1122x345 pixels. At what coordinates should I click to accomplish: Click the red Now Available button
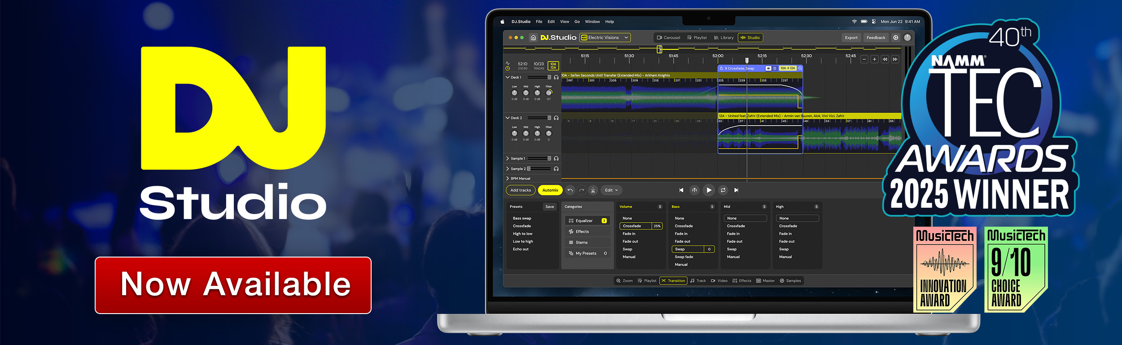tap(233, 285)
